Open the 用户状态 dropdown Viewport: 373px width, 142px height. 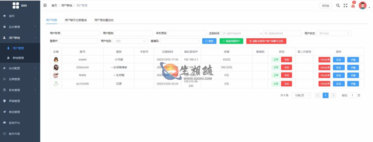[x=334, y=33]
